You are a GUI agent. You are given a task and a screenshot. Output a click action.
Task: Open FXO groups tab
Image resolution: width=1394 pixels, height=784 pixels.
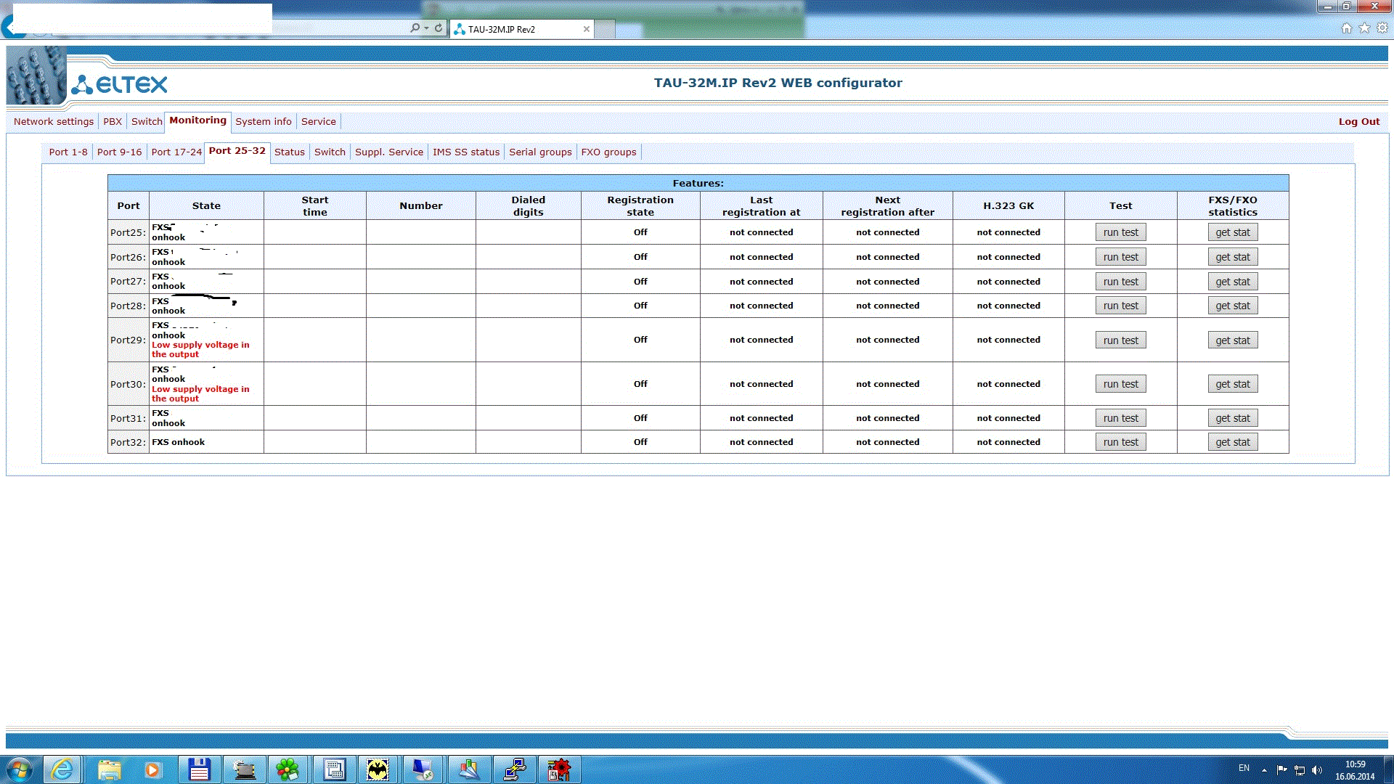608,152
